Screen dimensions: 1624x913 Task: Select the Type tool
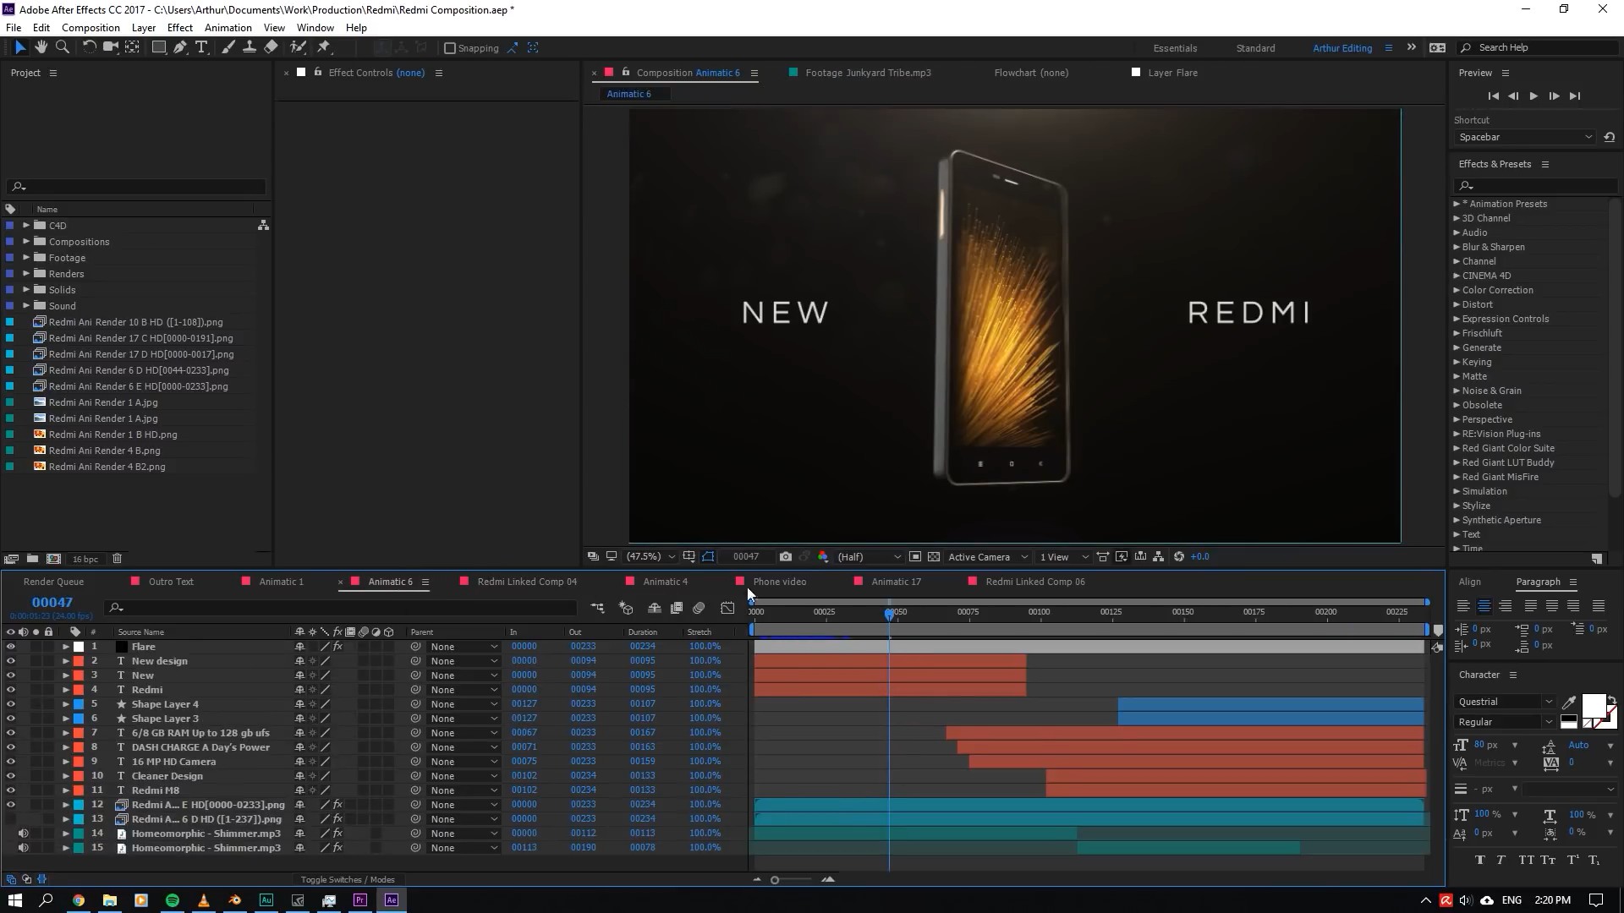pos(201,48)
